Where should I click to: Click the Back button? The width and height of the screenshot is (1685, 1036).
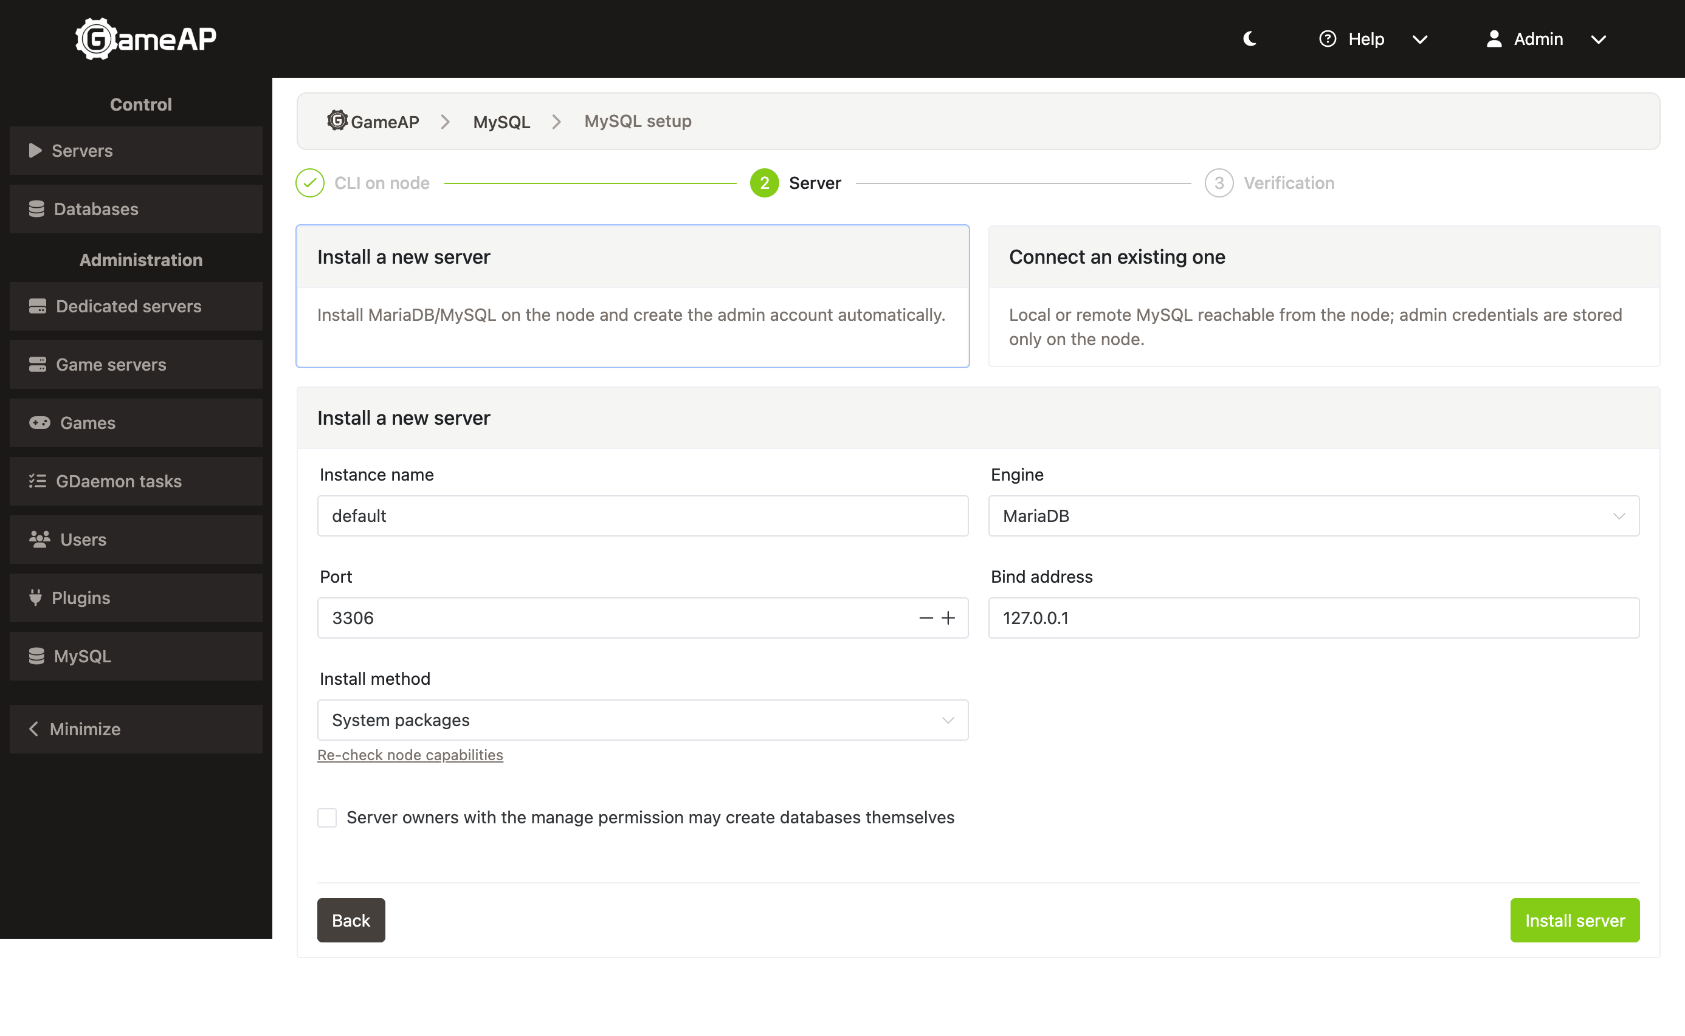coord(351,920)
